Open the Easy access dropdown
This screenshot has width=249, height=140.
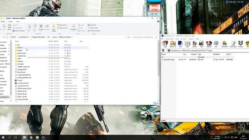(63, 28)
